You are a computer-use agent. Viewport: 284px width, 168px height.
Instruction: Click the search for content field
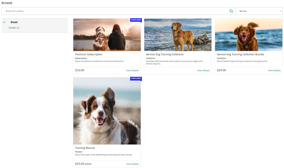coord(114,11)
